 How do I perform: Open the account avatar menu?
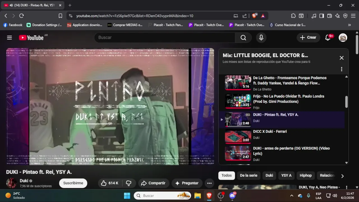[343, 38]
